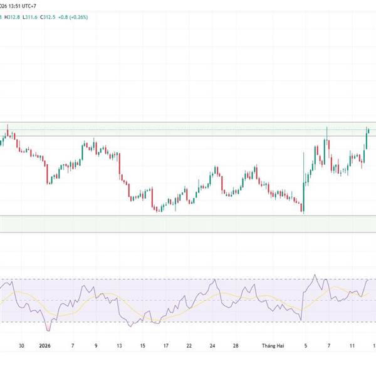Click the RSI lower dashed band line

coord(188,322)
